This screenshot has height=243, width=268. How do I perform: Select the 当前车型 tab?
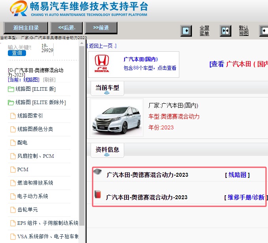[107, 88]
